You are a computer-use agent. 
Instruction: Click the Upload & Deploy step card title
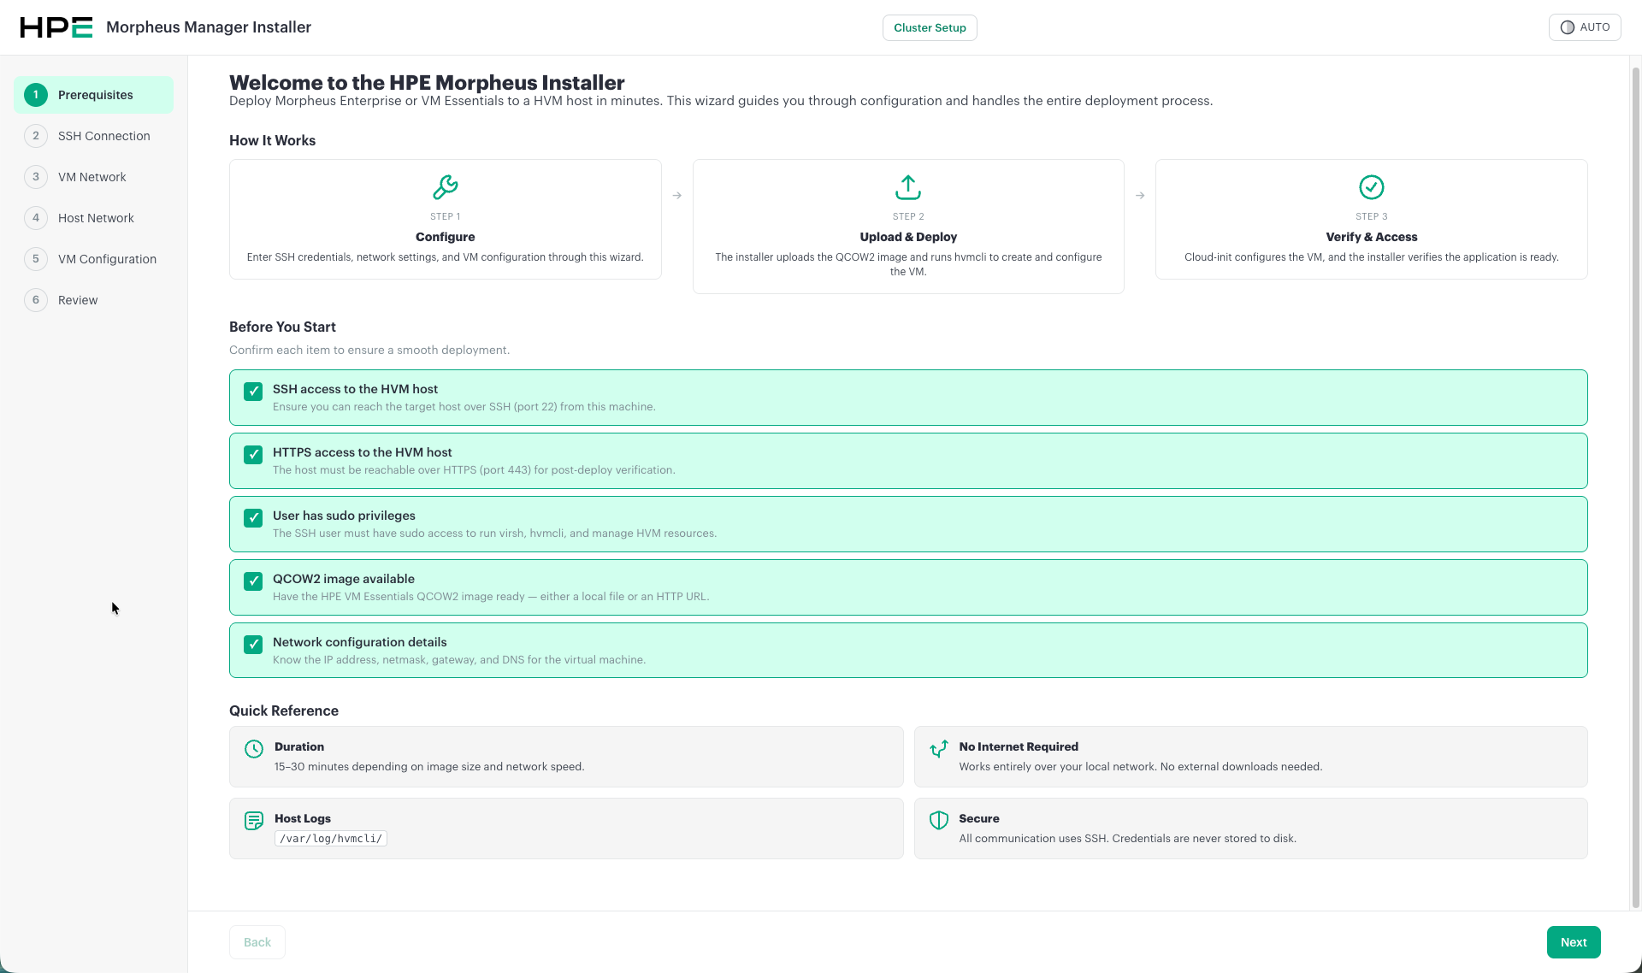pyautogui.click(x=908, y=237)
